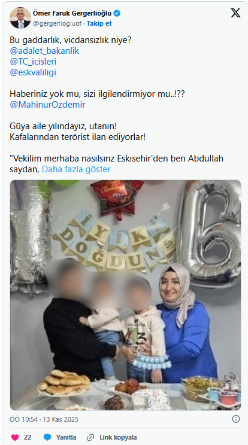Screen dimensions: 248x445
Task: Click the X logo icon
Action: coord(235,13)
